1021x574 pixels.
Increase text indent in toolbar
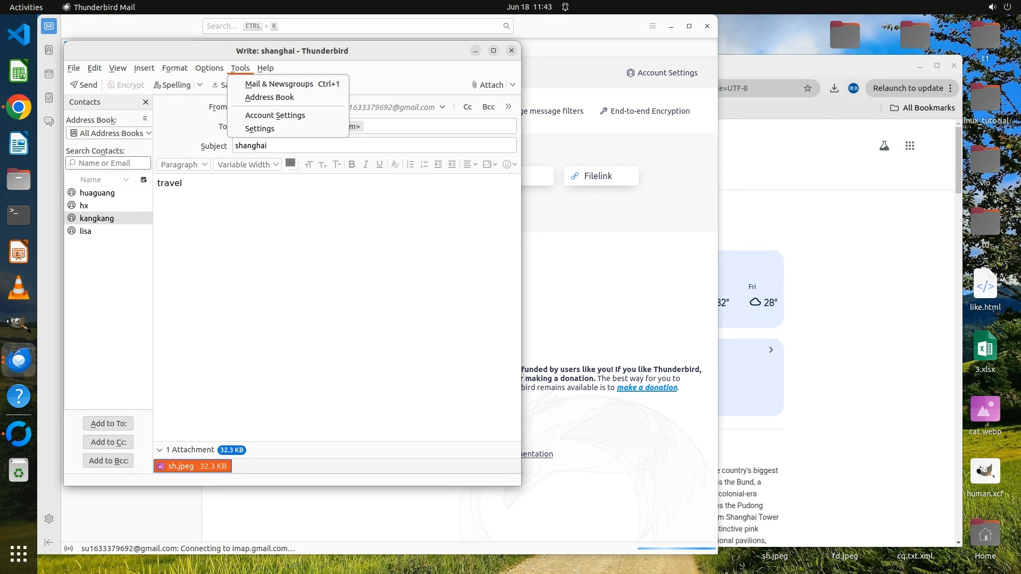452,164
